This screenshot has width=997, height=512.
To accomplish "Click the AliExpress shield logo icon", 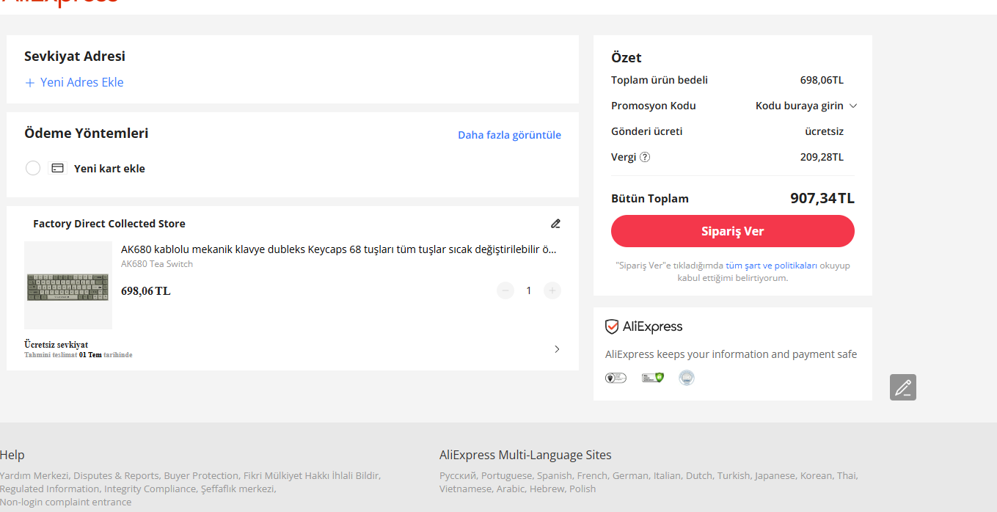I will (x=612, y=326).
